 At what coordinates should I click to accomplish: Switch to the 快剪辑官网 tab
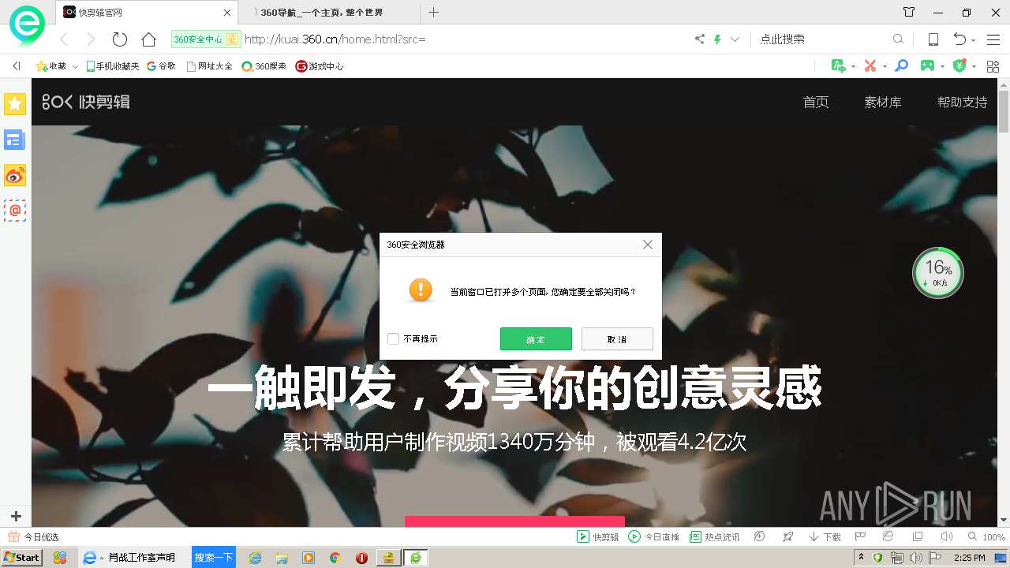pyautogui.click(x=147, y=12)
